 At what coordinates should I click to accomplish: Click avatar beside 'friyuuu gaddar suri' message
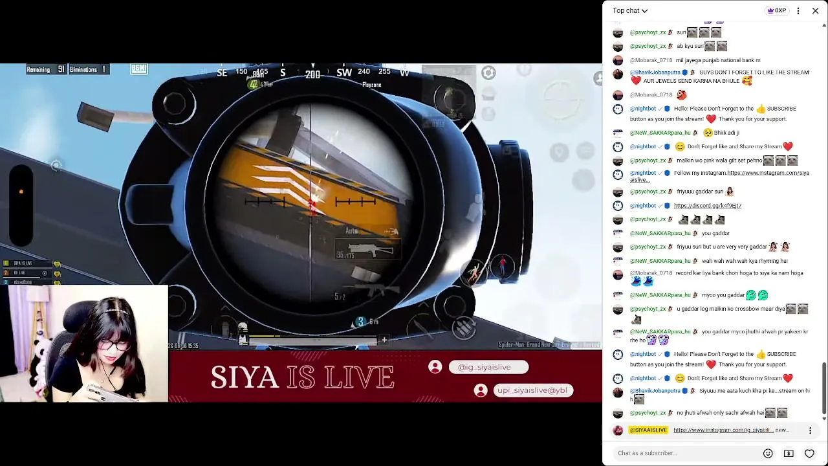(x=618, y=192)
